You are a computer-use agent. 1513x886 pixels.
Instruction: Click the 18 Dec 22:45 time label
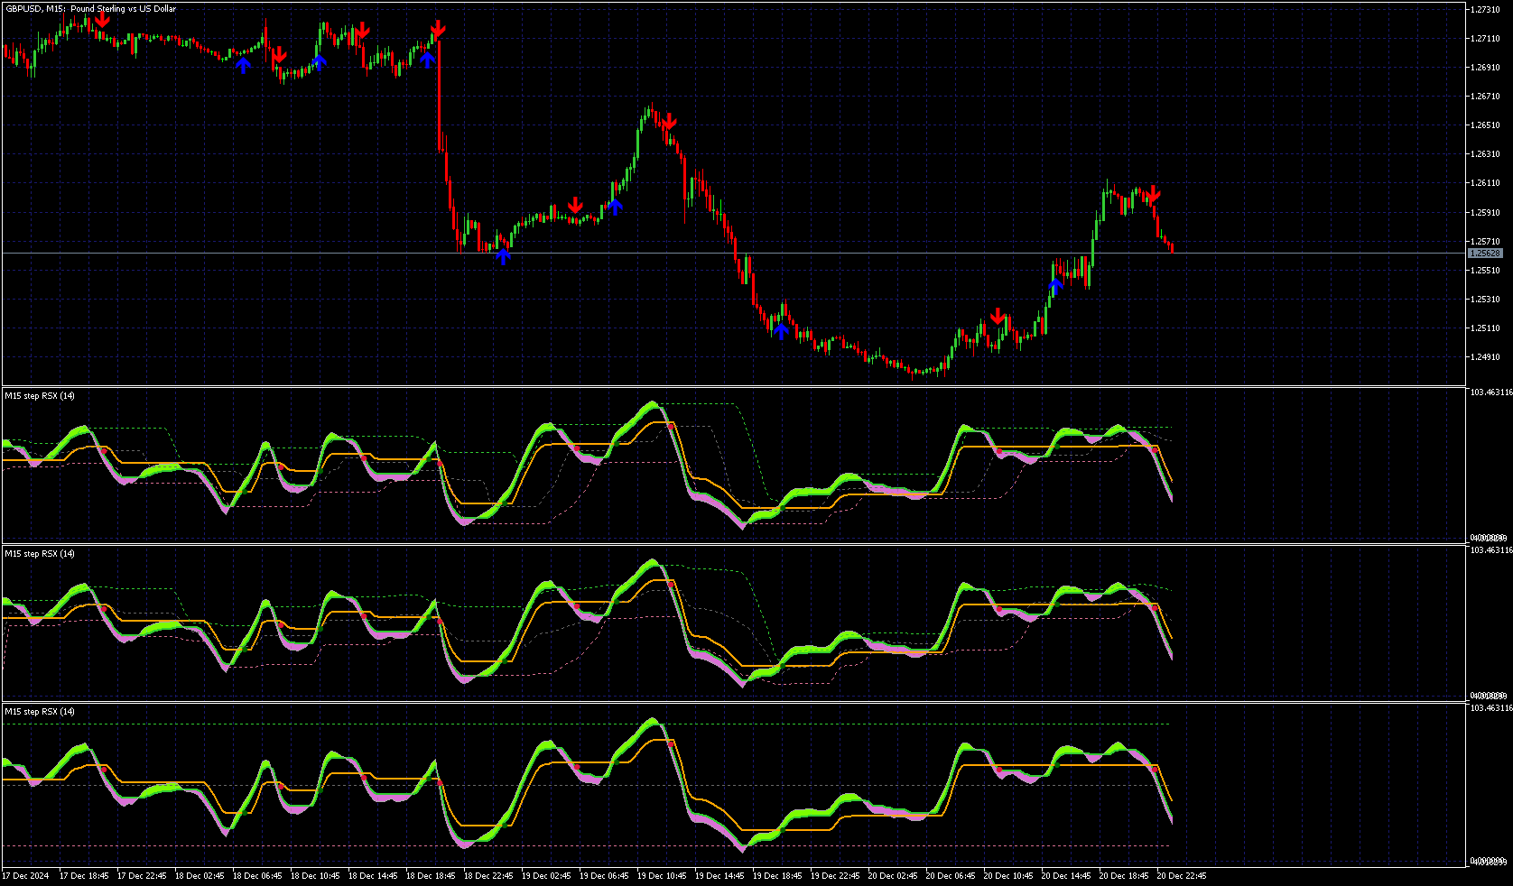point(488,875)
